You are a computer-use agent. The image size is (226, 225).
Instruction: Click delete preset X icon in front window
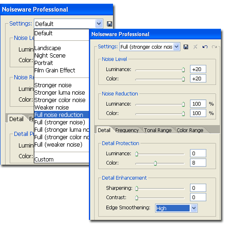point(195,47)
